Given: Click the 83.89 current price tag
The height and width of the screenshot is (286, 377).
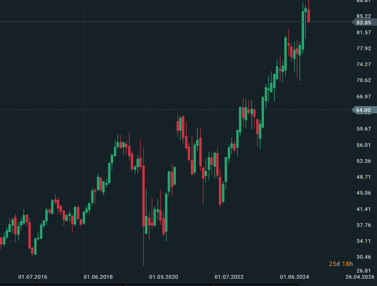Looking at the screenshot, I should tap(363, 23).
